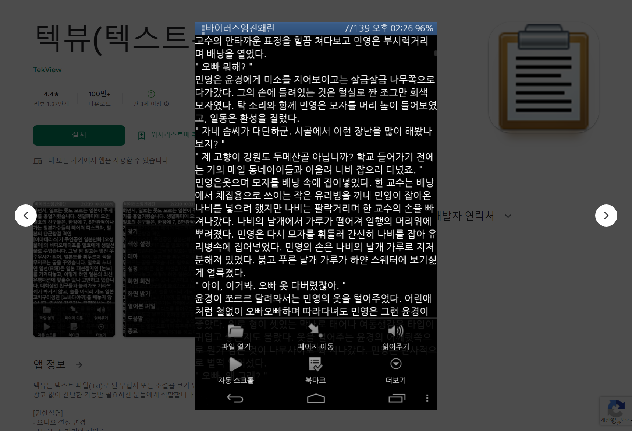632x431 pixels.
Task: Click the 읽어주기 speaker icon
Action: click(x=395, y=331)
